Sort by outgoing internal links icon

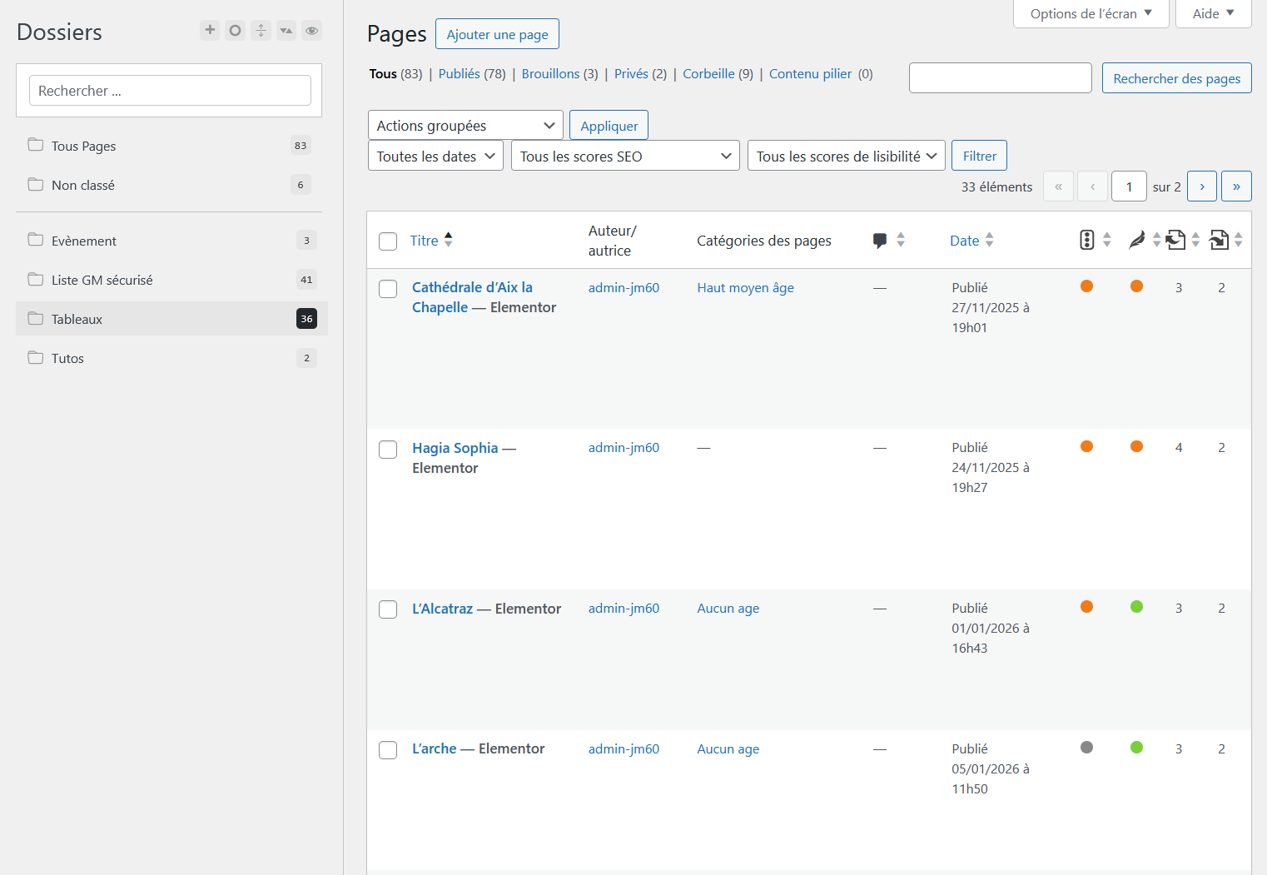pyautogui.click(x=1175, y=241)
